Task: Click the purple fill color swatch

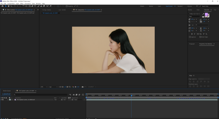Action: tap(206, 15)
